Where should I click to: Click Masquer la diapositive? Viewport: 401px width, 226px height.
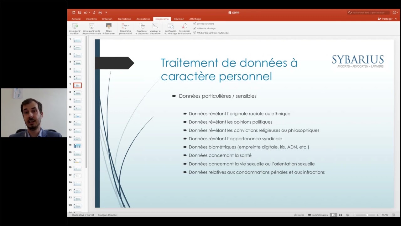coord(155,29)
